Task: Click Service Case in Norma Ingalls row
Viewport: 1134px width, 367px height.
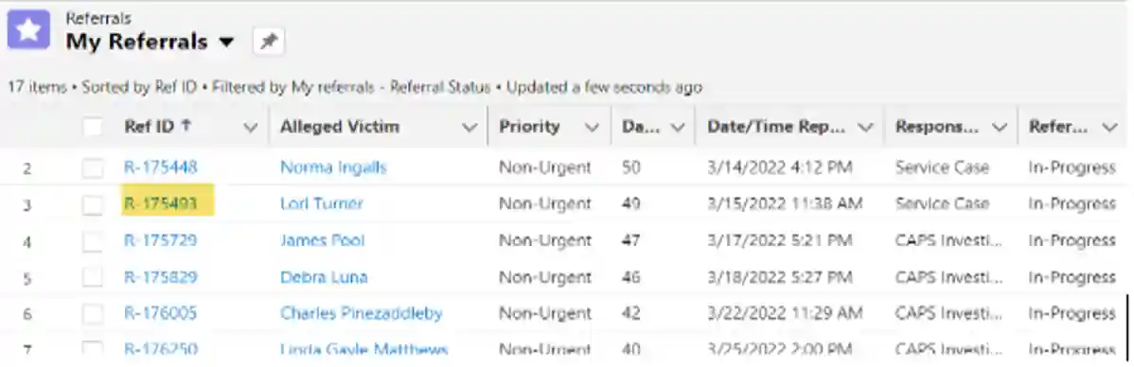Action: point(942,167)
